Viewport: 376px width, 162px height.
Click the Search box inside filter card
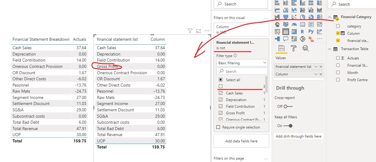242,71
